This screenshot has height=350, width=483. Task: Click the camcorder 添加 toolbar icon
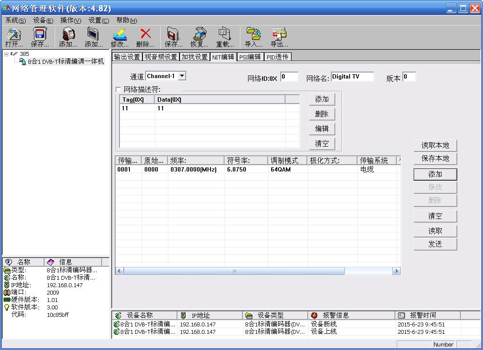(x=68, y=34)
